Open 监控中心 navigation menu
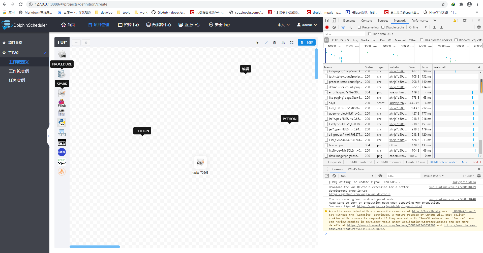This screenshot has width=483, height=253. (189, 25)
